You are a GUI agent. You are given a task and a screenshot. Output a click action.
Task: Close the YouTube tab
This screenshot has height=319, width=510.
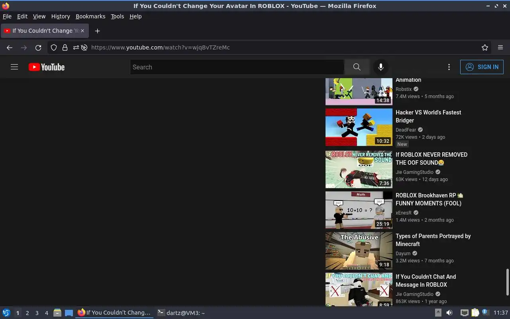(82, 31)
